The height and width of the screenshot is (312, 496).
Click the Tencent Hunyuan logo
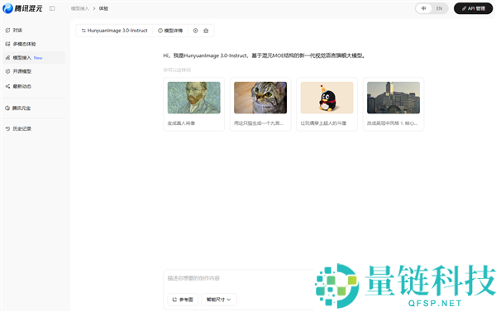22,8
